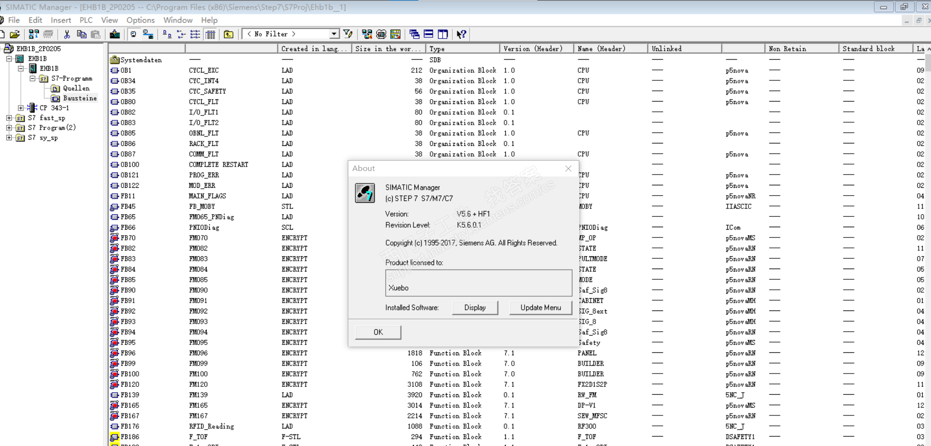The width and height of the screenshot is (931, 446).
Task: Click the context Help arrow-question icon
Action: pos(462,34)
